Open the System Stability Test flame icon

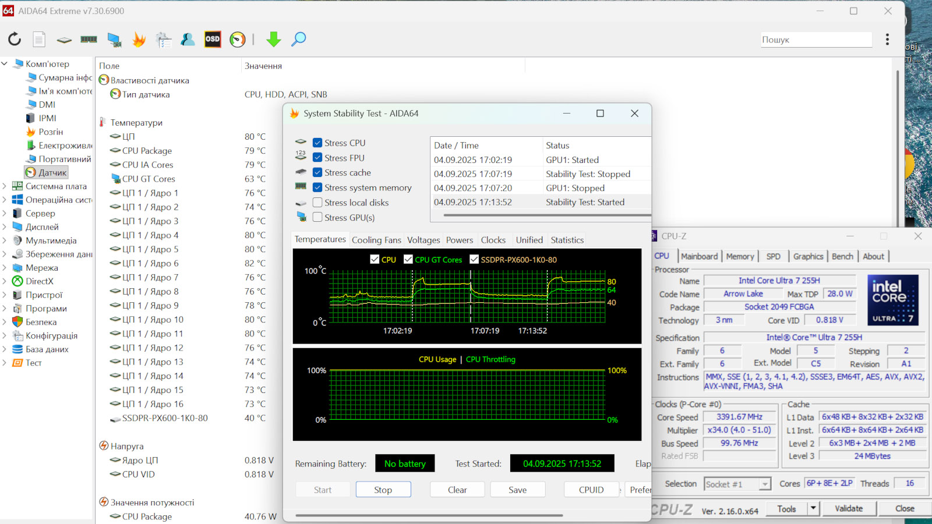pyautogui.click(x=139, y=39)
